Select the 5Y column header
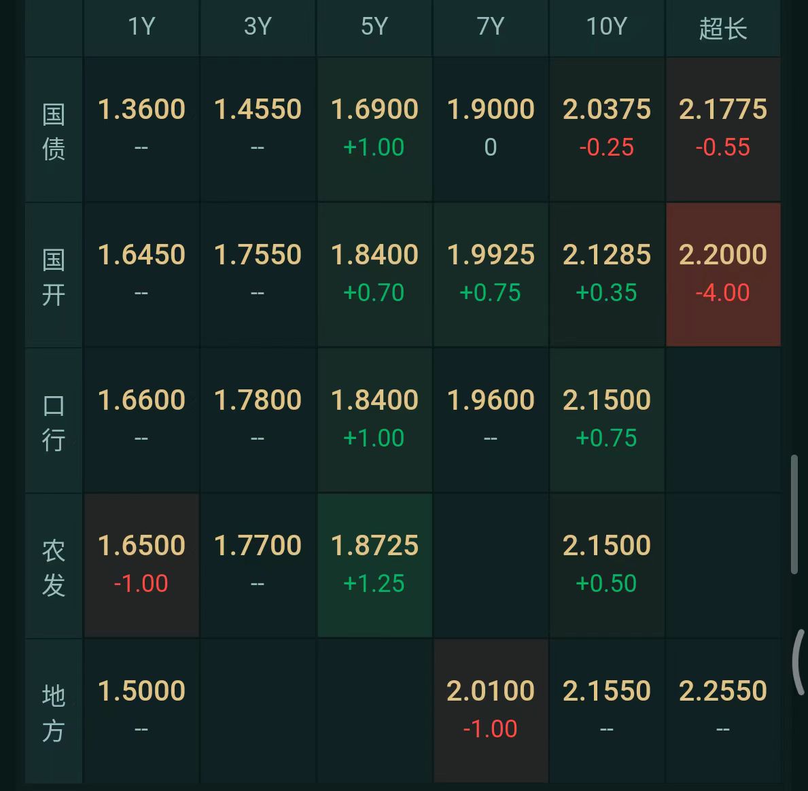Screen dimensions: 808x791 pos(374,27)
